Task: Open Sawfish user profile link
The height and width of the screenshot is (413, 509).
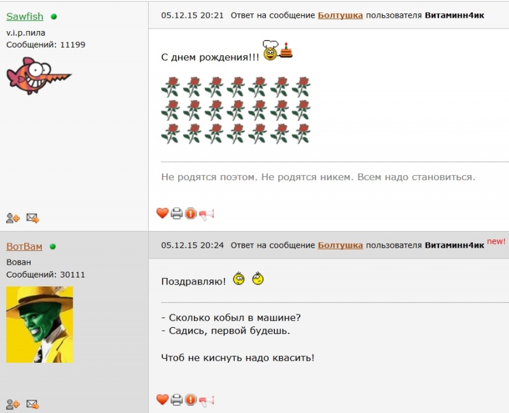Action: (25, 17)
